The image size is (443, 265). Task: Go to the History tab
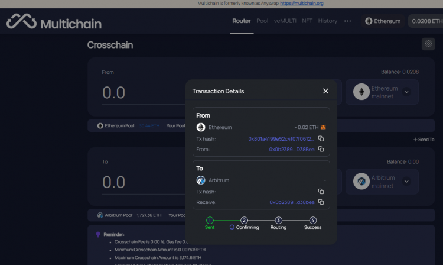click(x=328, y=21)
